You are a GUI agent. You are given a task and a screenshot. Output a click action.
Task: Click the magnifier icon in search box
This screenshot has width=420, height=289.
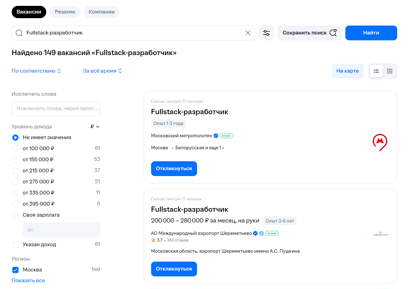tap(19, 33)
